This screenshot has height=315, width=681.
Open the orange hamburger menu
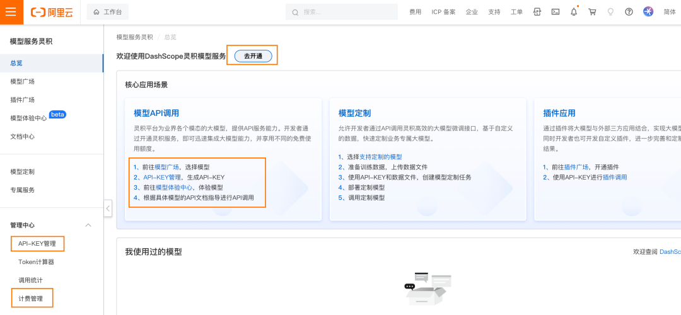click(x=11, y=12)
